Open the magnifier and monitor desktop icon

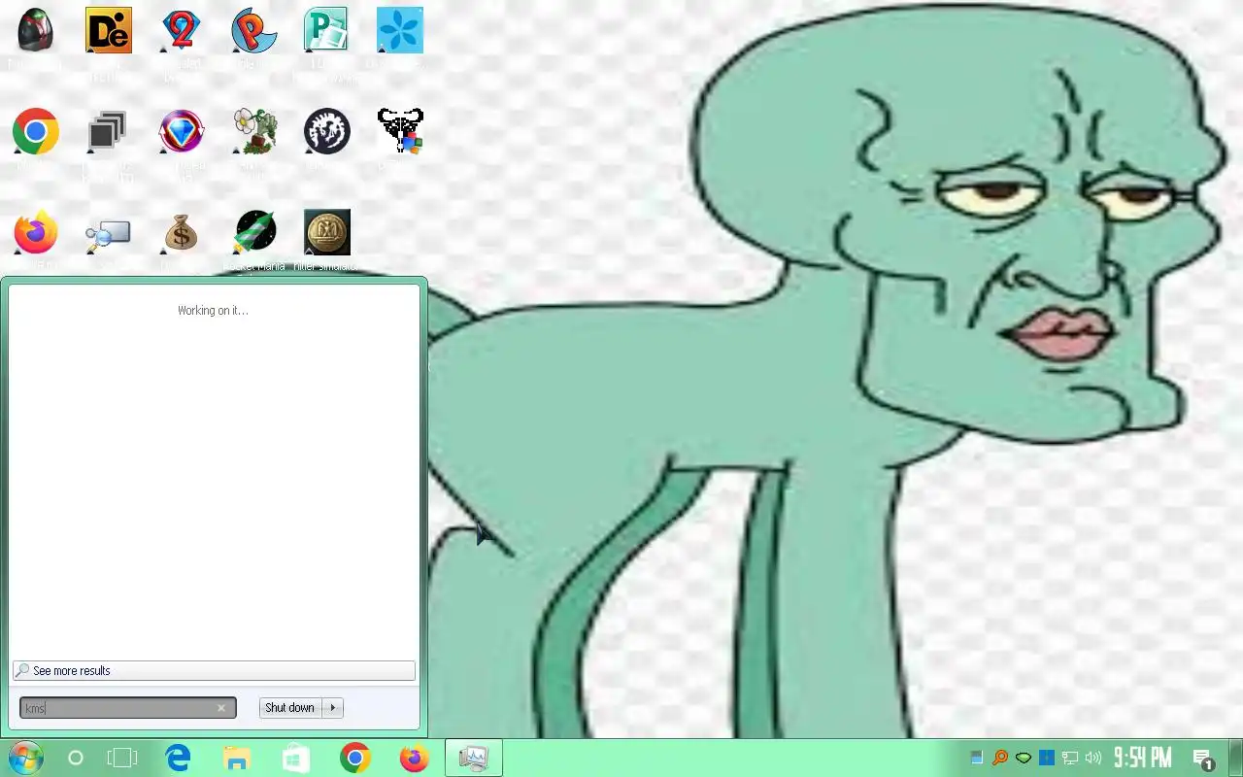coord(108,235)
